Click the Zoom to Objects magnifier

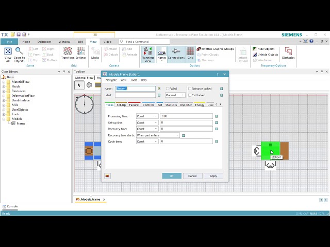tap(19, 55)
